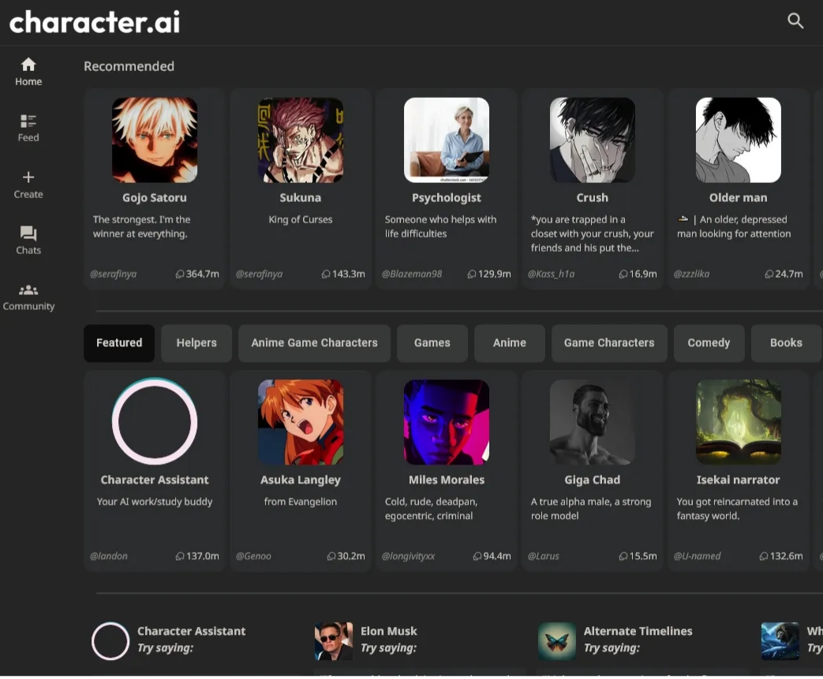Open the Feed sidebar icon
The image size is (823, 679).
pyautogui.click(x=28, y=121)
